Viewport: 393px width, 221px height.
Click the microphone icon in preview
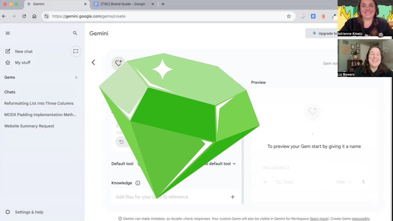(363, 182)
